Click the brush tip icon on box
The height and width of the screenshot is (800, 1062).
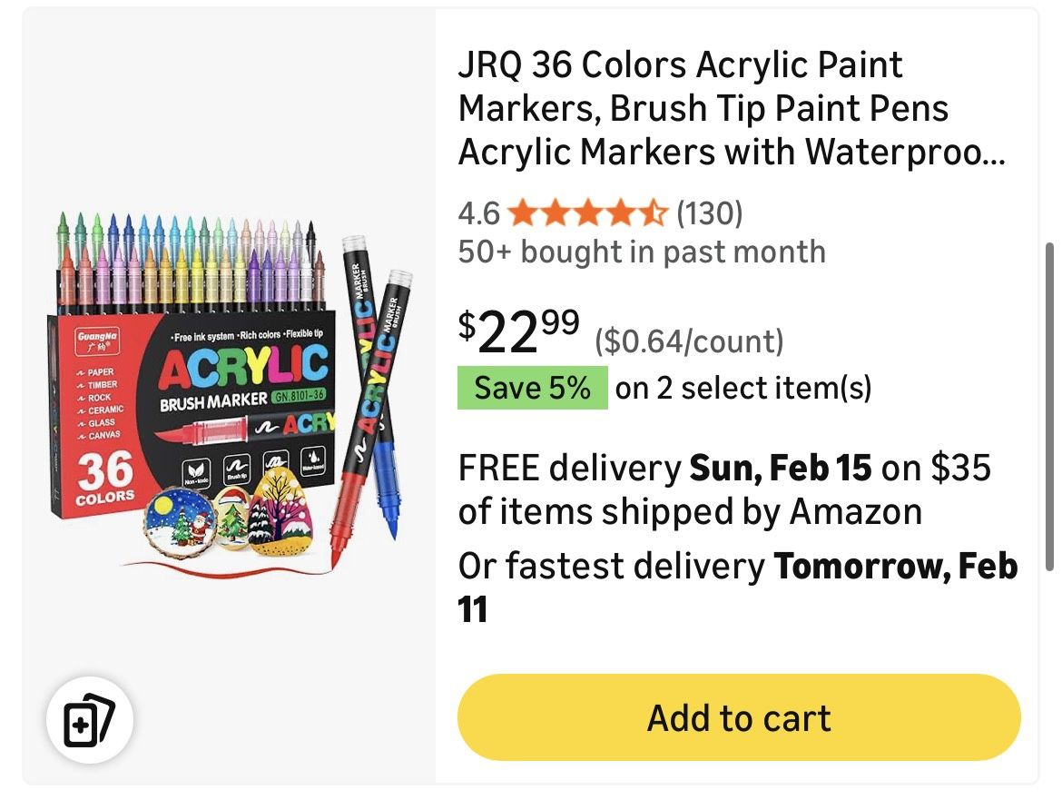click(x=235, y=467)
